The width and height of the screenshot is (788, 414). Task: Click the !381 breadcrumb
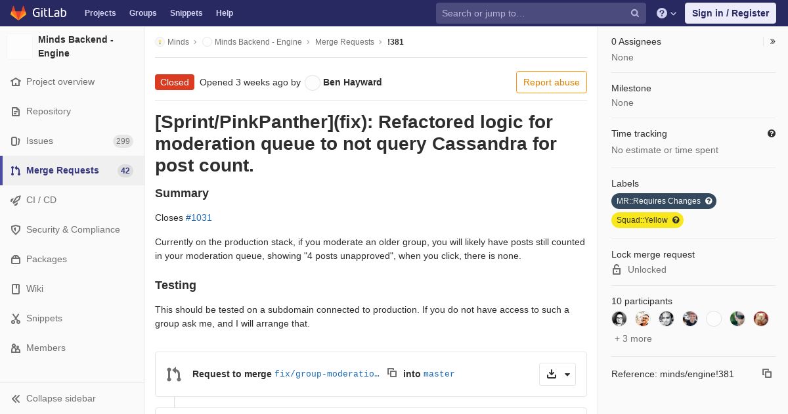395,42
